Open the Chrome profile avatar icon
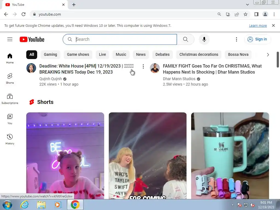This screenshot has height=210, width=280. tap(265, 14)
